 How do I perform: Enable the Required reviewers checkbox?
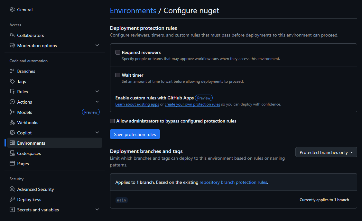pos(117,52)
